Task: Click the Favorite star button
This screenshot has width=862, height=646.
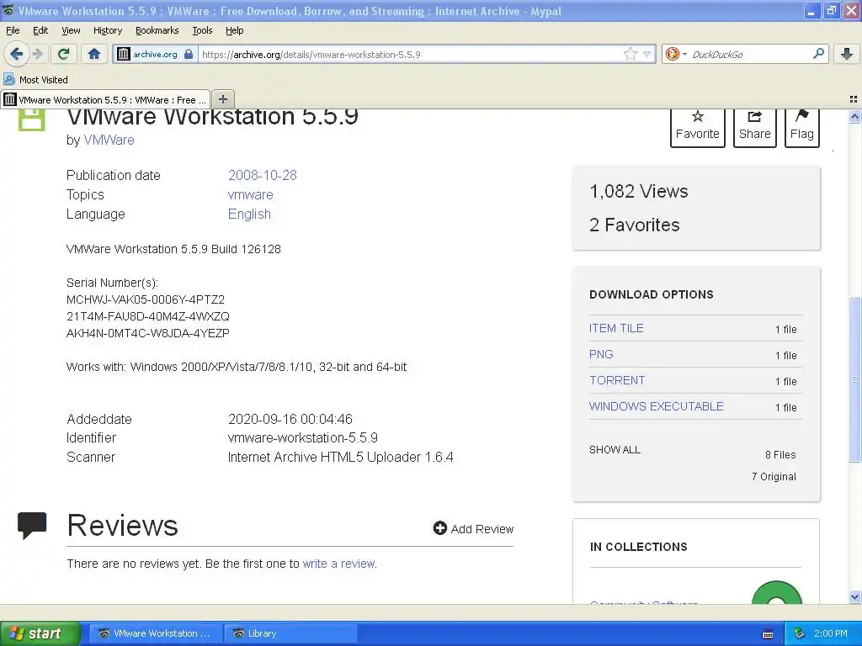Action: coord(697,128)
